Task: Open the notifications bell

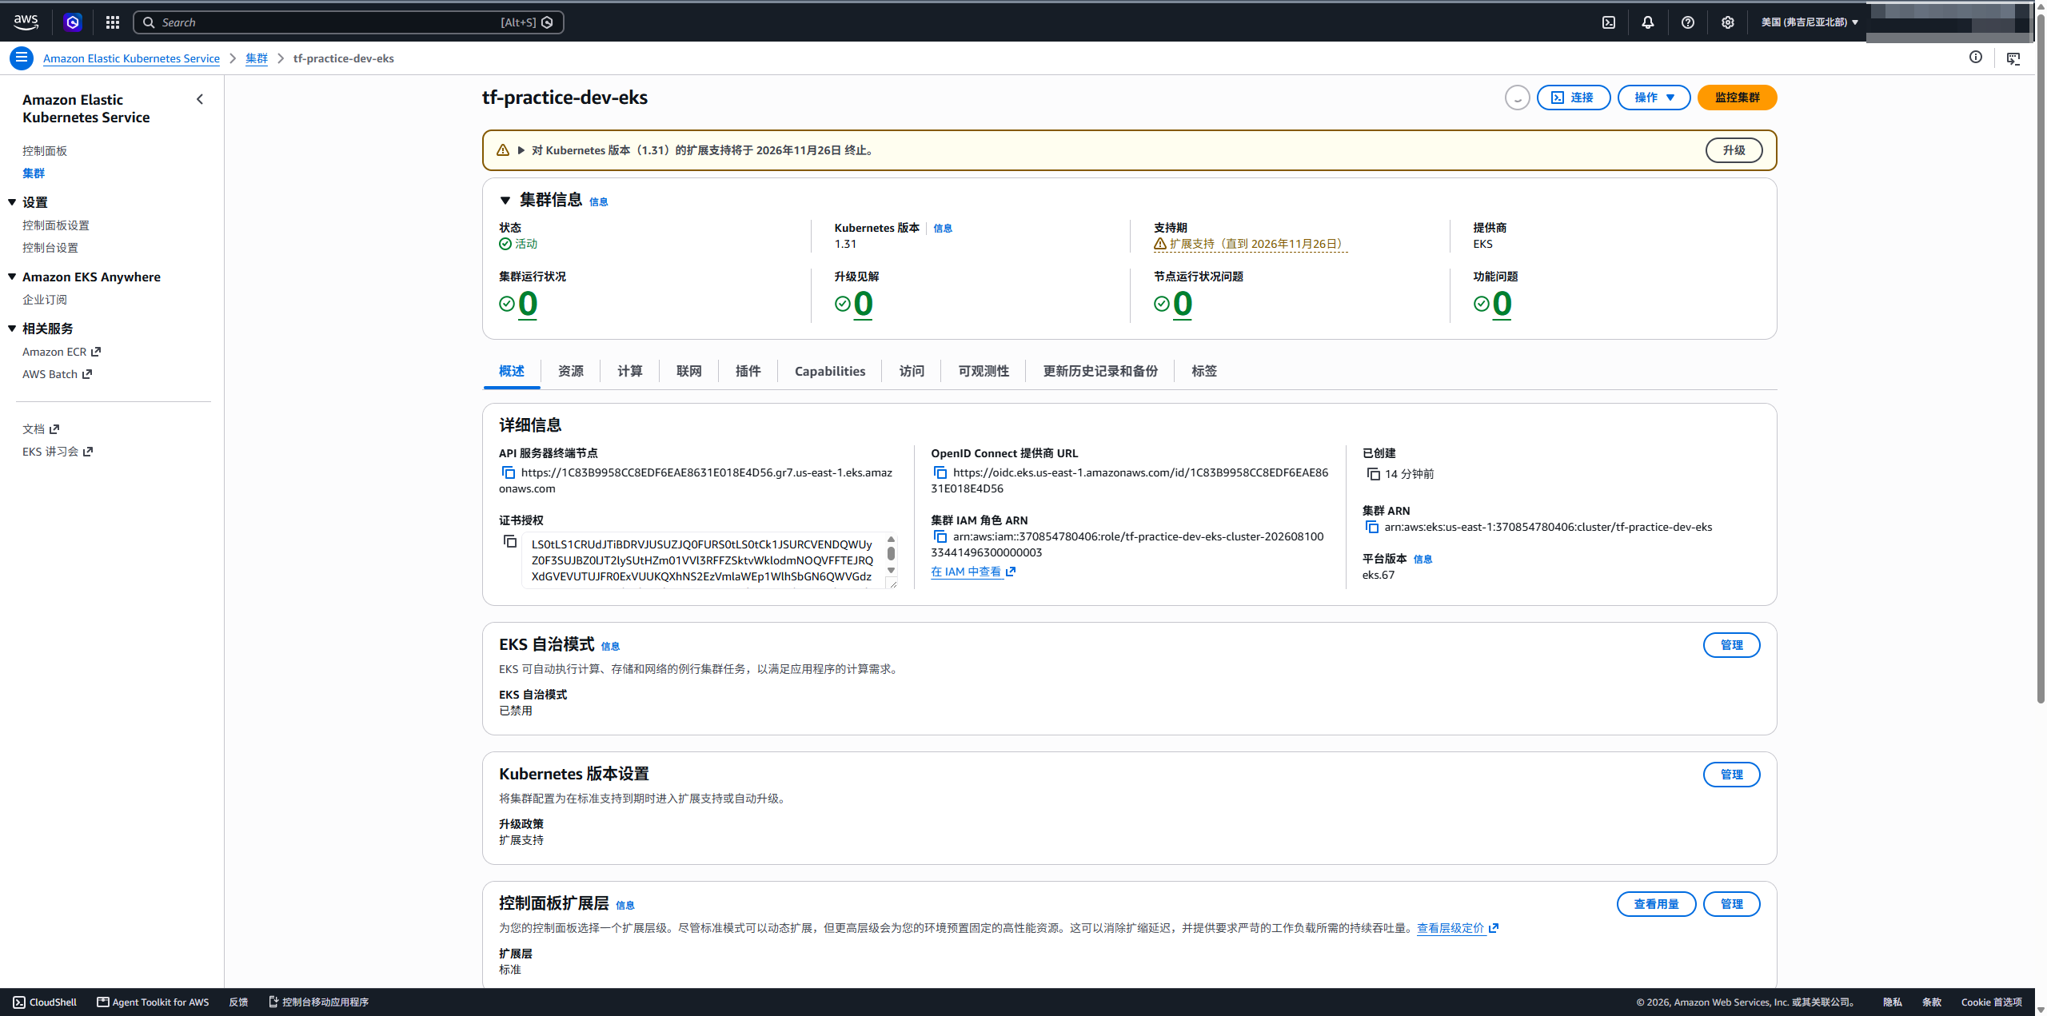Action: click(1648, 22)
